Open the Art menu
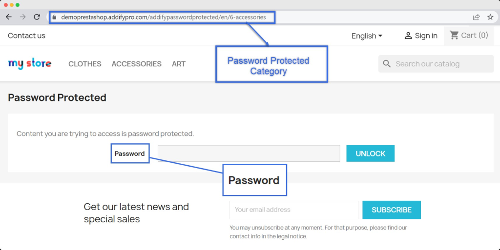 [x=179, y=64]
